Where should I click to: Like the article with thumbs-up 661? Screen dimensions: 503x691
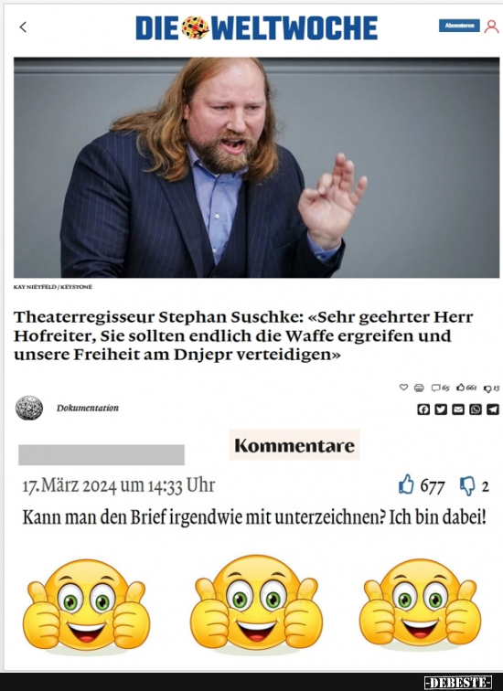point(466,388)
